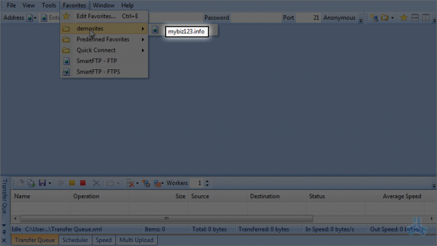This screenshot has height=246, width=437.
Task: Sort by the Source column header
Action: coord(217,196)
